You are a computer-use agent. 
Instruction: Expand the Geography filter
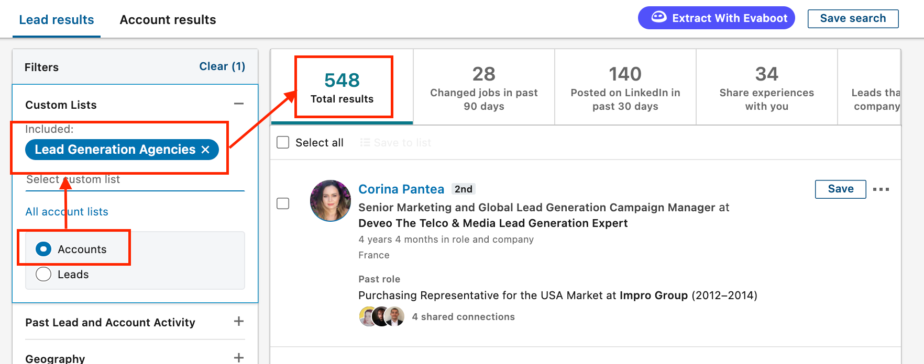point(239,358)
